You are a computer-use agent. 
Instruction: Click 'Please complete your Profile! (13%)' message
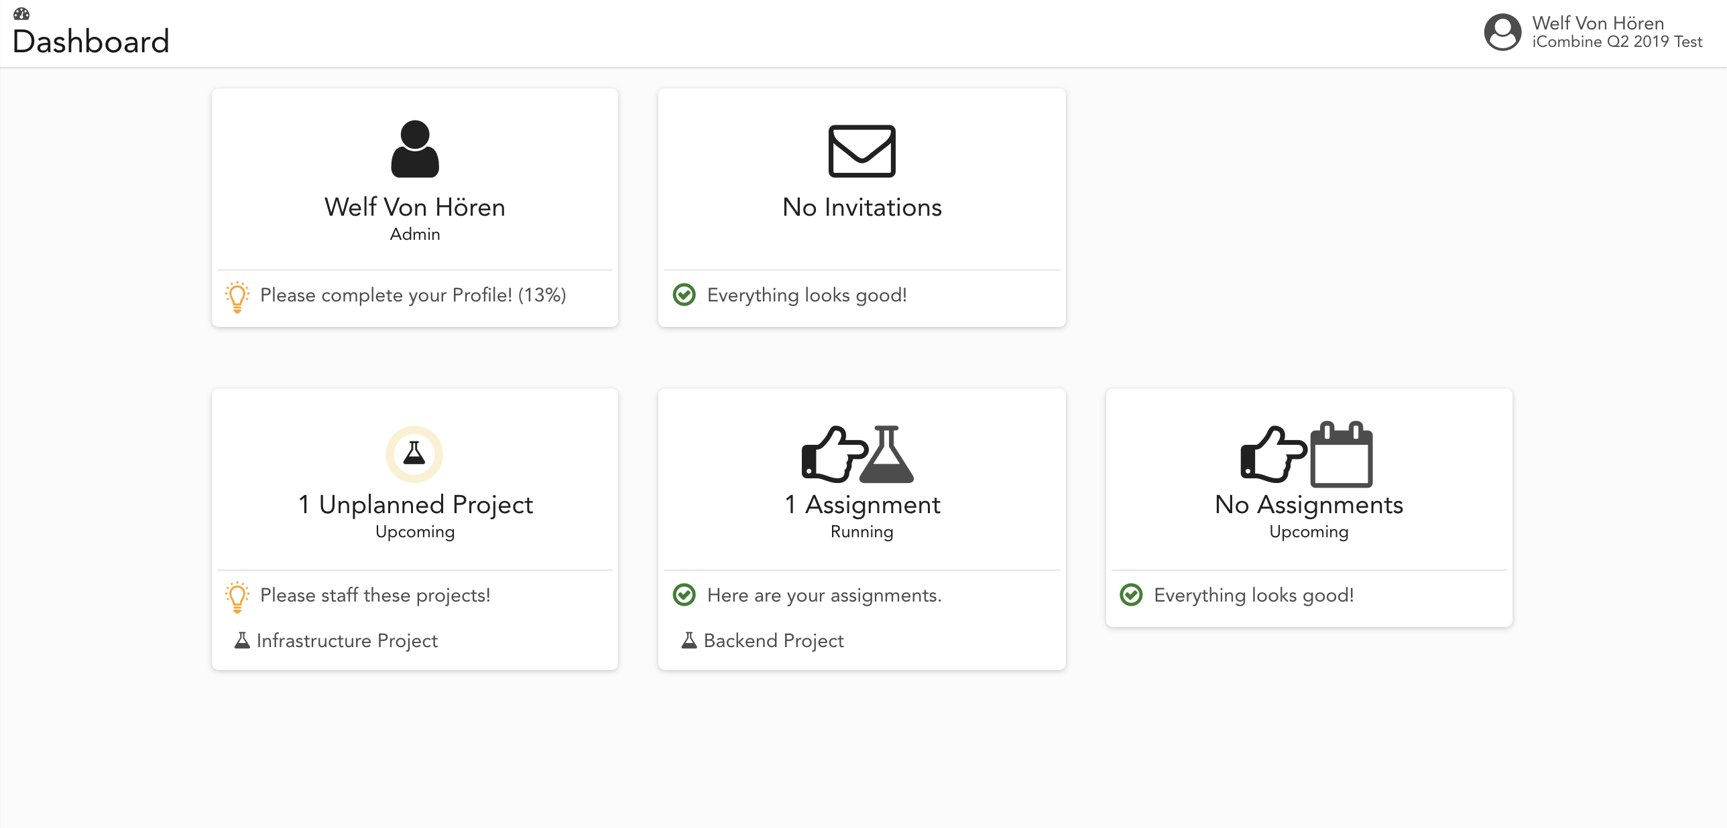pyautogui.click(x=413, y=295)
